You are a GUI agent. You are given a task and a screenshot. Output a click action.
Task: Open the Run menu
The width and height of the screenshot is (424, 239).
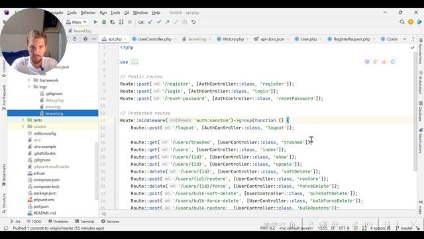(103, 13)
